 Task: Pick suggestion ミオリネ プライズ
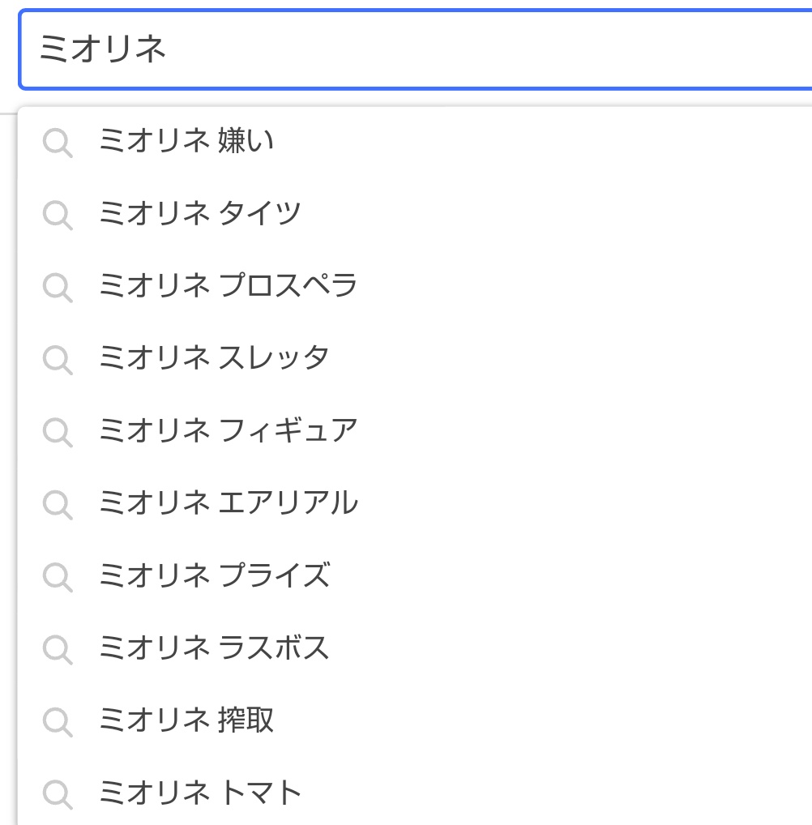(x=416, y=575)
